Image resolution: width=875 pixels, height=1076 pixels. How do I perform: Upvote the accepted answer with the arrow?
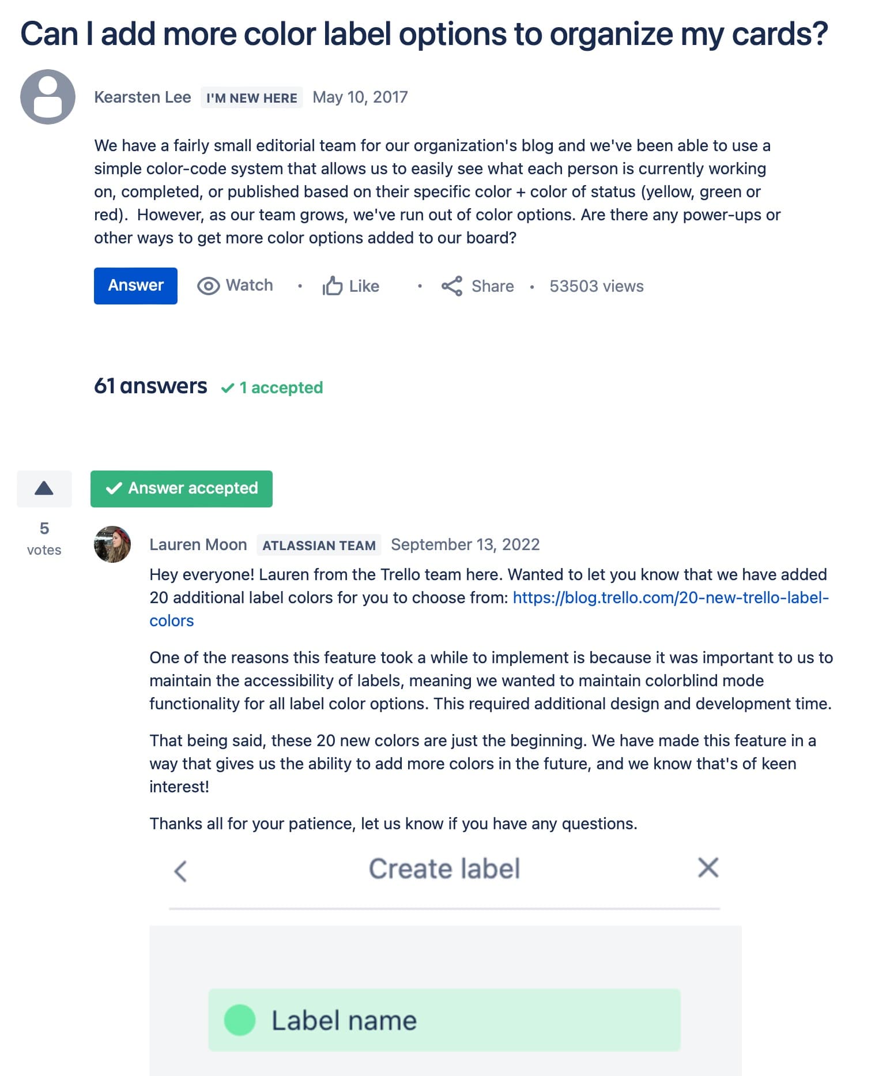[44, 489]
